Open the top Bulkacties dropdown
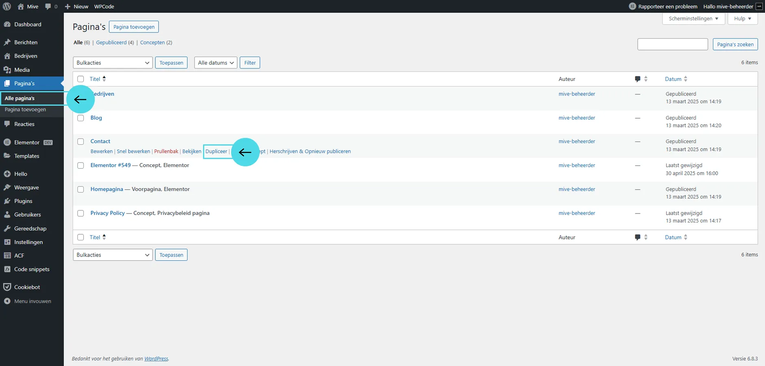This screenshot has width=765, height=366. pos(113,63)
